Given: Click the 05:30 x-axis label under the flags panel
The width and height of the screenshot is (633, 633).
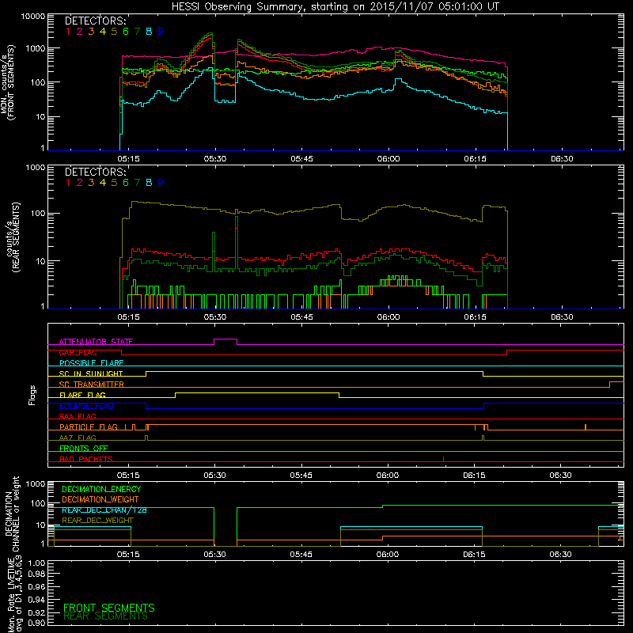Looking at the screenshot, I should point(214,476).
